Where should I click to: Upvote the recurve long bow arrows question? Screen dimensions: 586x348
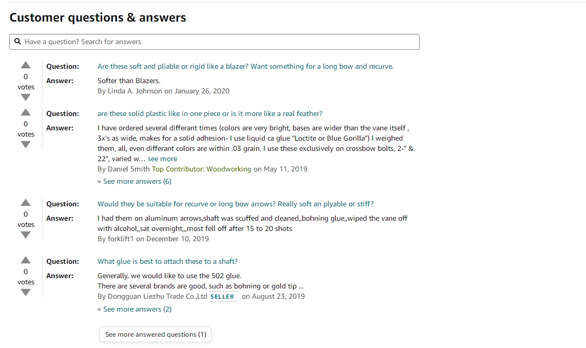[x=26, y=203]
